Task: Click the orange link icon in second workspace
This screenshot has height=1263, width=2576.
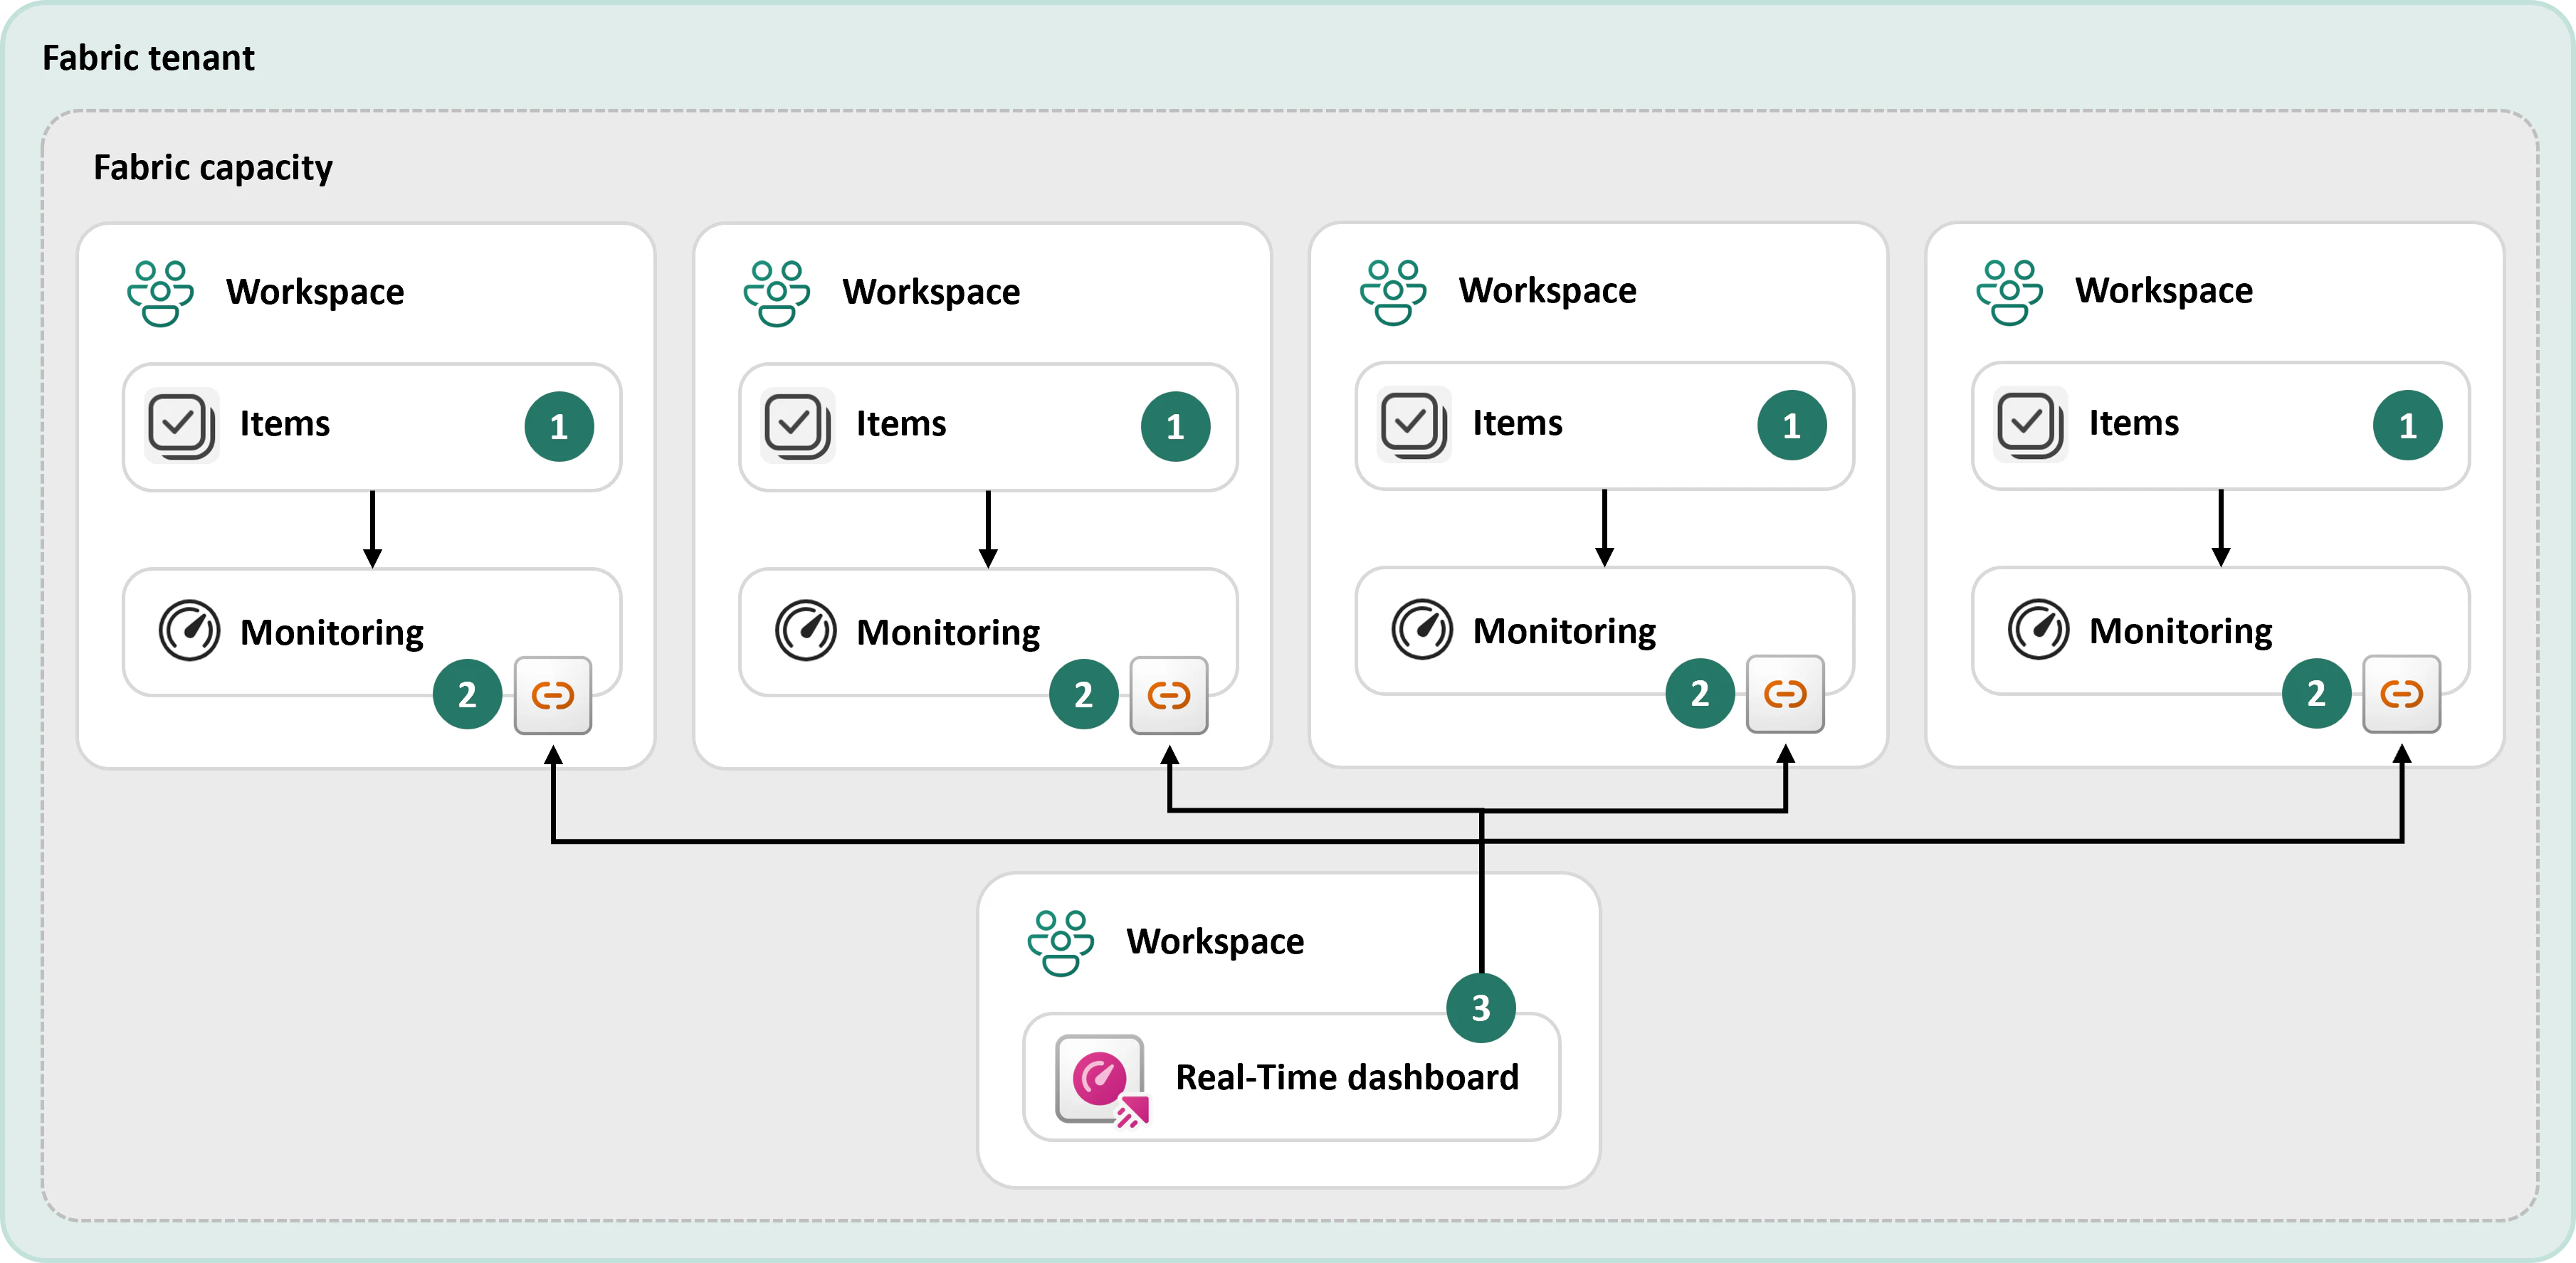Action: click(x=1169, y=695)
